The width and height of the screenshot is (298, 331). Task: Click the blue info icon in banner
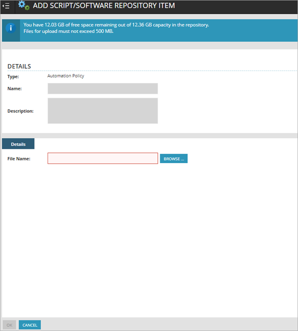[x=11, y=28]
